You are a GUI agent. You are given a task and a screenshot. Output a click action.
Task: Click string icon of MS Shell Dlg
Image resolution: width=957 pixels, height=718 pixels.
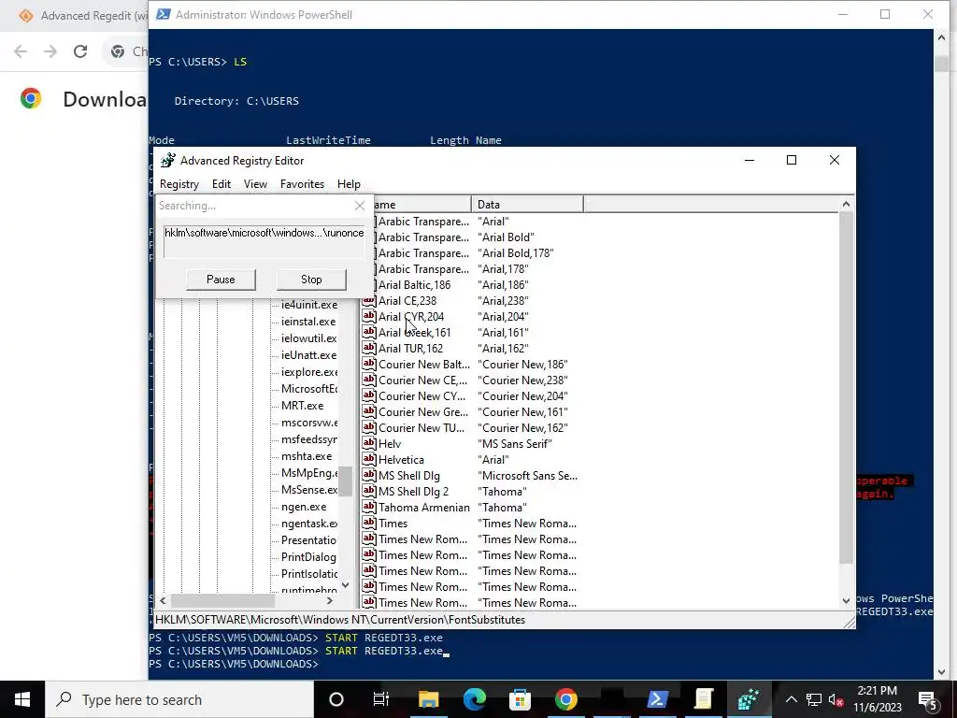368,475
